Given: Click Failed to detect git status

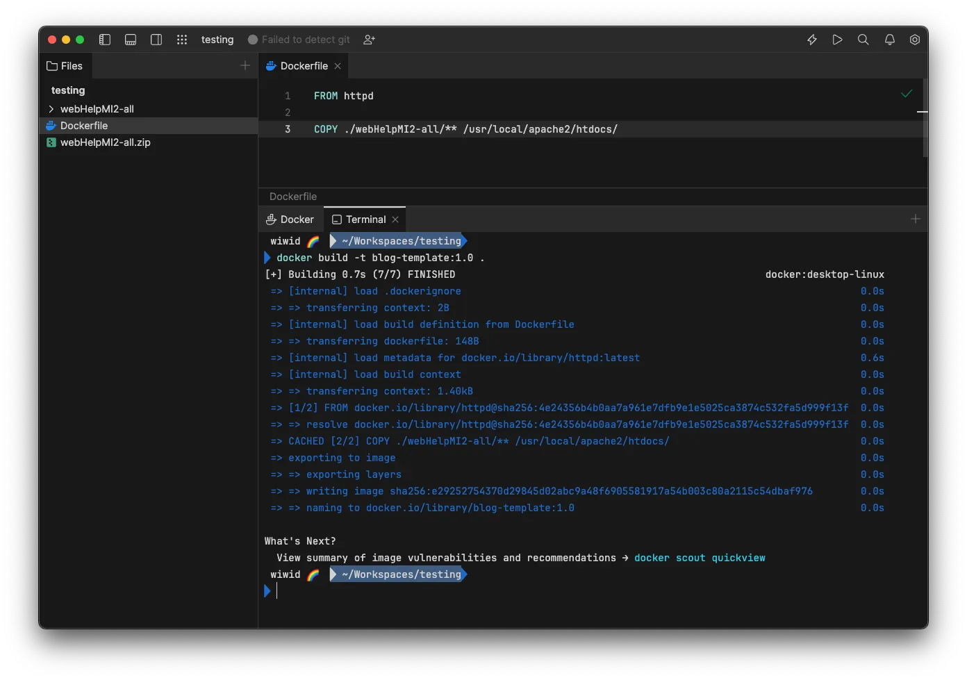Looking at the screenshot, I should point(299,40).
